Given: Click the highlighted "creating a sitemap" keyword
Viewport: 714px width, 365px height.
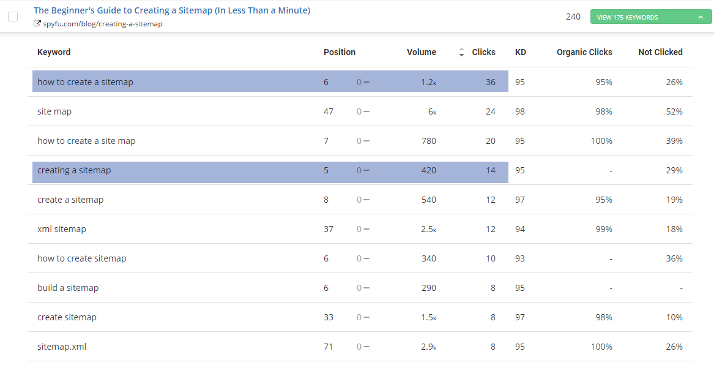Looking at the screenshot, I should (x=74, y=170).
